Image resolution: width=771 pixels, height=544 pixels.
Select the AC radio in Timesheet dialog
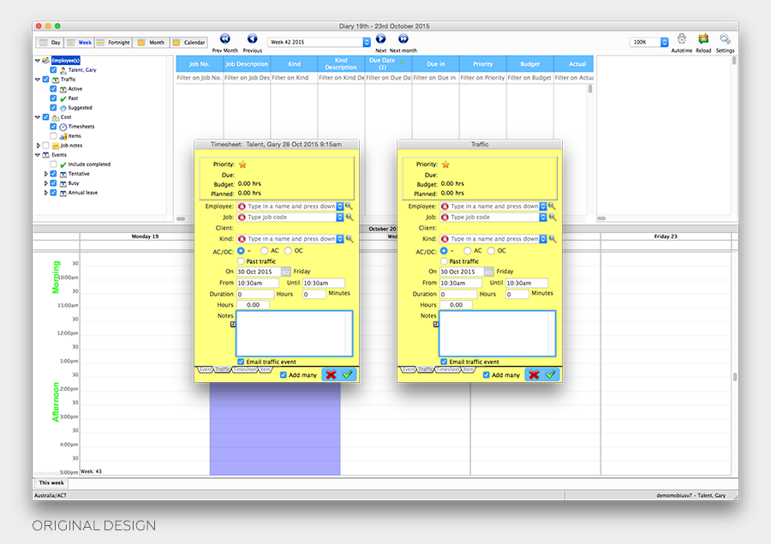[265, 251]
